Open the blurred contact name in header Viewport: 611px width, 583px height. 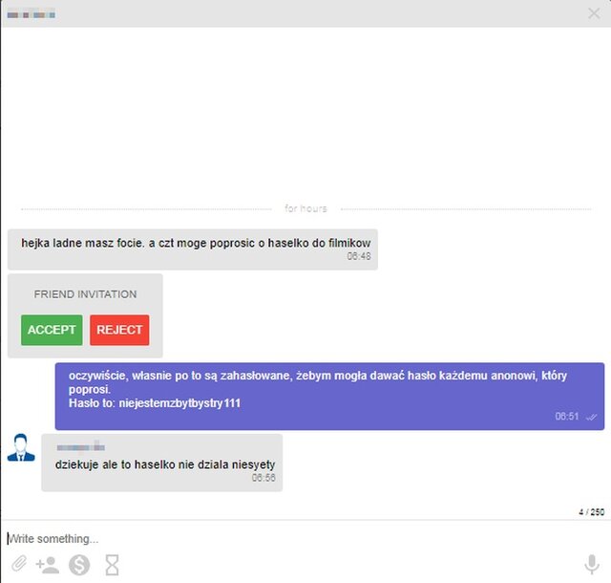[32, 14]
